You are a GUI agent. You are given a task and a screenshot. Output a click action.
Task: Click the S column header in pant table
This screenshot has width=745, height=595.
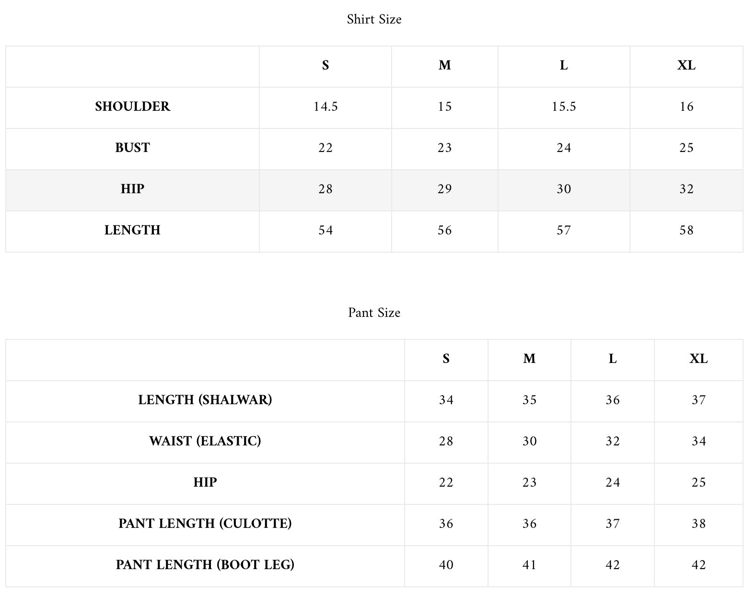click(446, 359)
